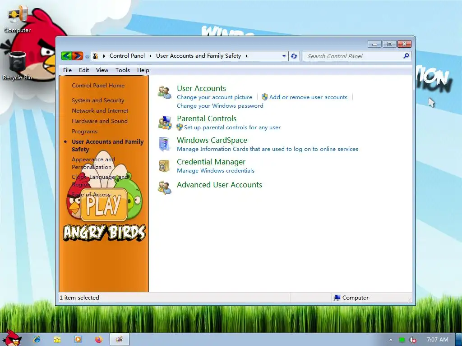Open the Help menu
The width and height of the screenshot is (462, 346).
(143, 70)
